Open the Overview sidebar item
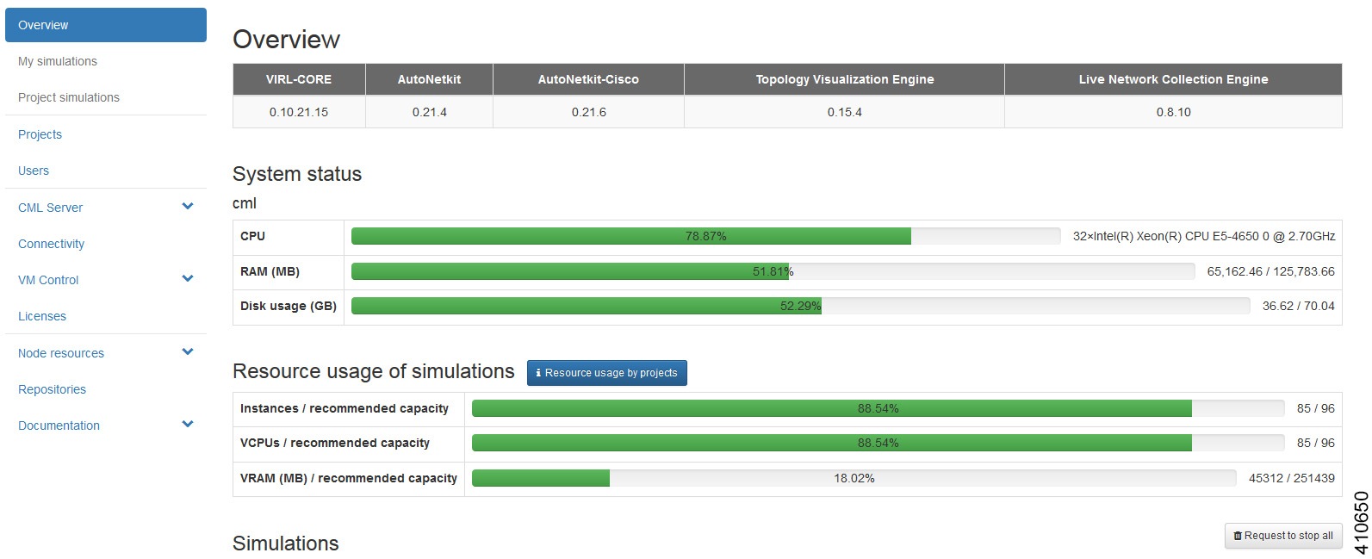The height and width of the screenshot is (559, 1372). click(x=106, y=25)
